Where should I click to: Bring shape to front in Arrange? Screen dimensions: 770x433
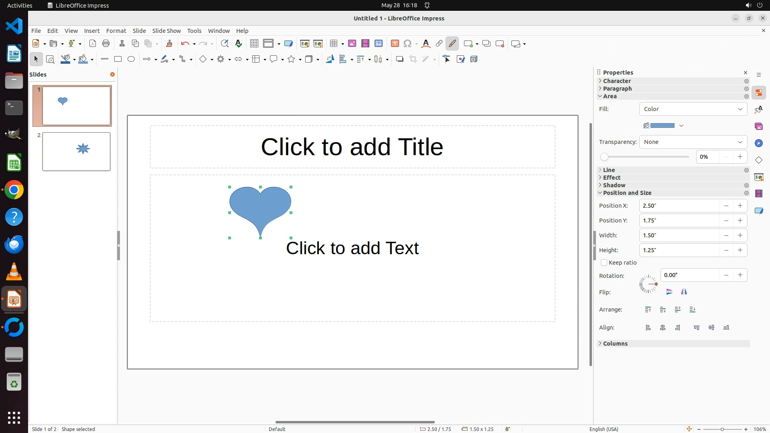tap(648, 310)
